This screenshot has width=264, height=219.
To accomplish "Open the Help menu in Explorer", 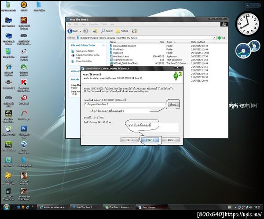I will point(112,24).
